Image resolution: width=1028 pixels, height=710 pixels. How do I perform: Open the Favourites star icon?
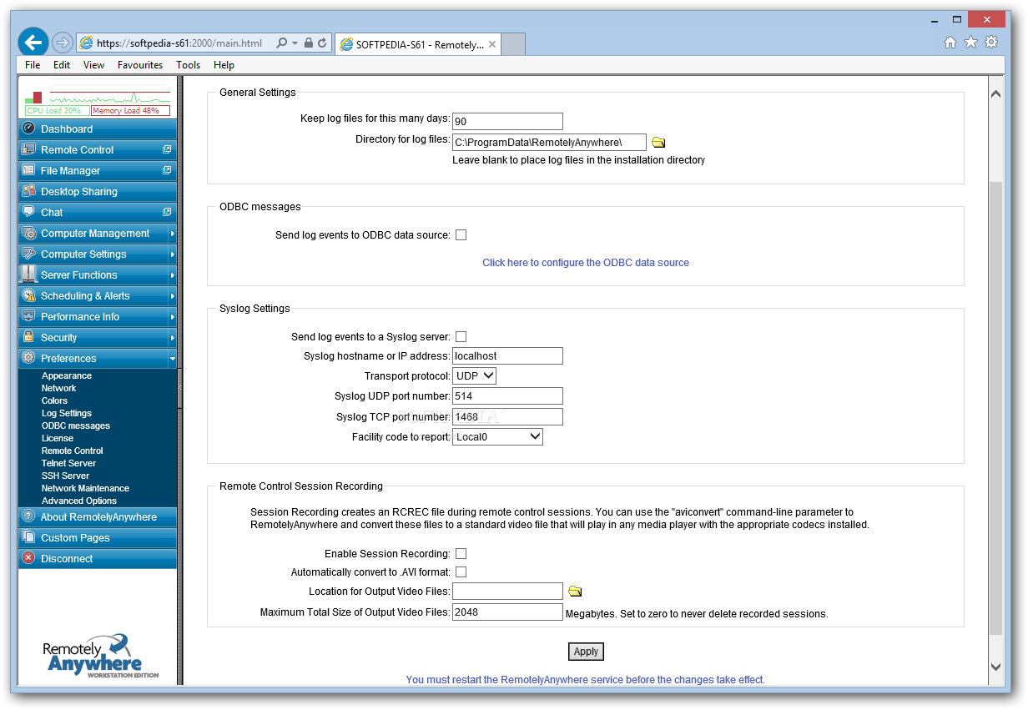970,43
